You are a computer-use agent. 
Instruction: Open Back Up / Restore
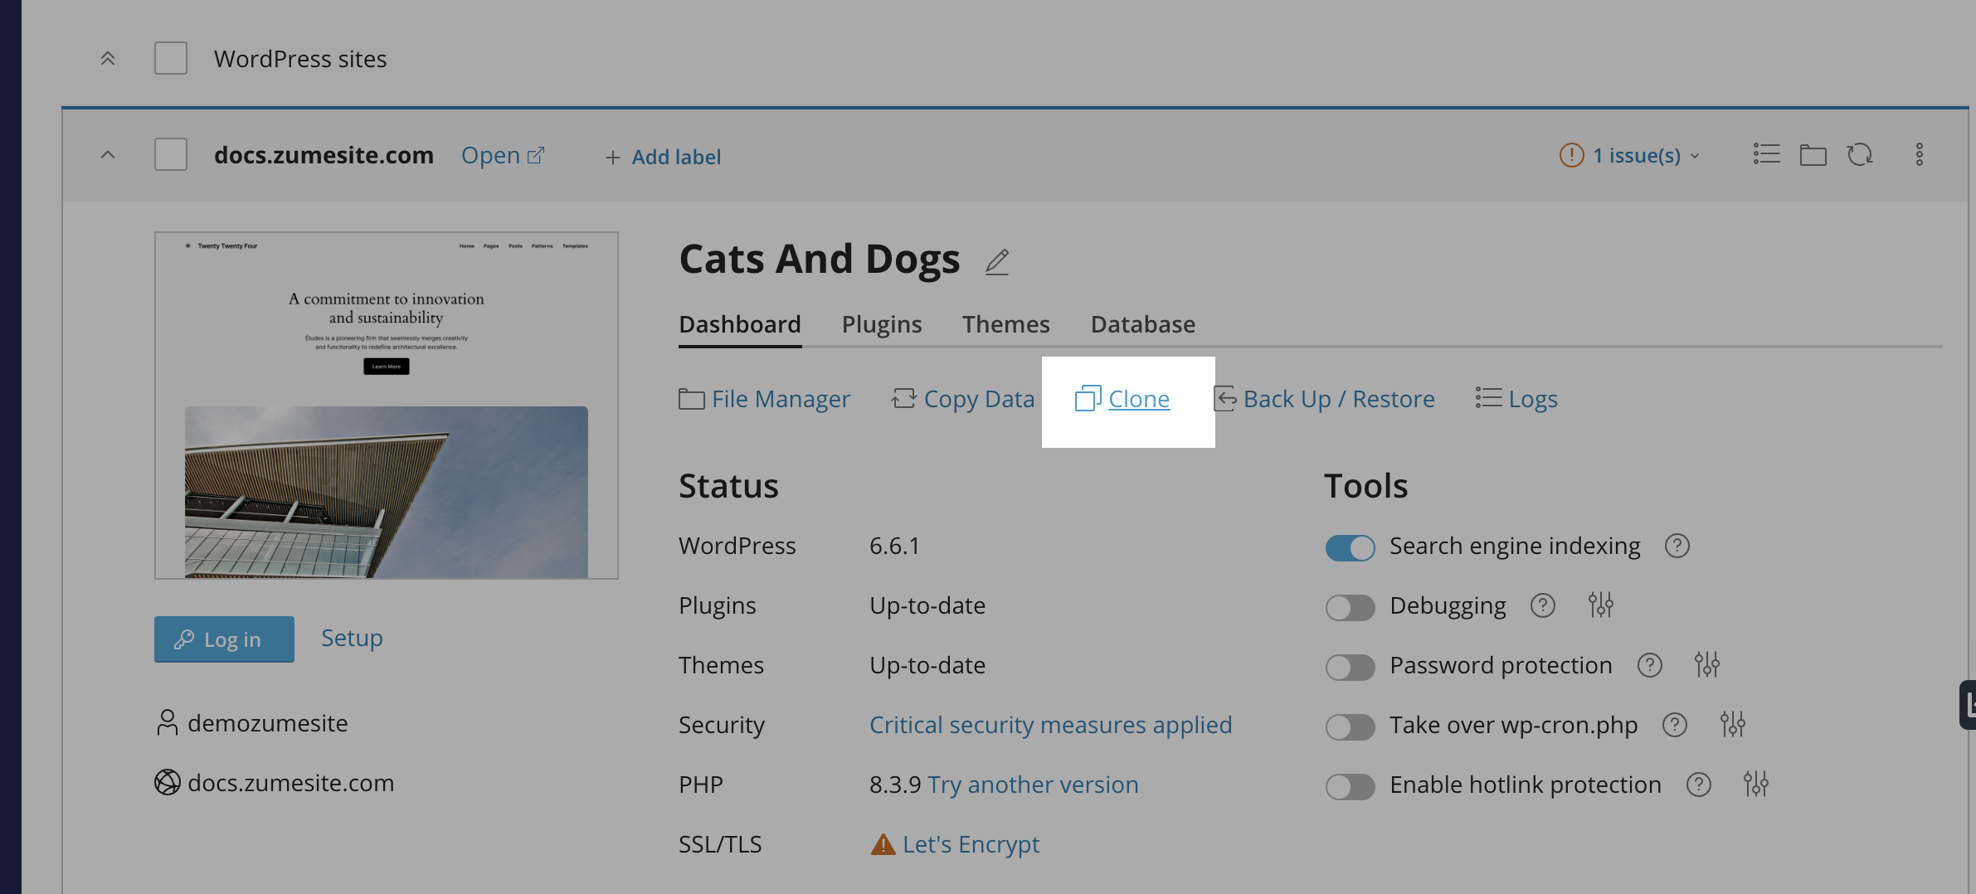tap(1324, 399)
